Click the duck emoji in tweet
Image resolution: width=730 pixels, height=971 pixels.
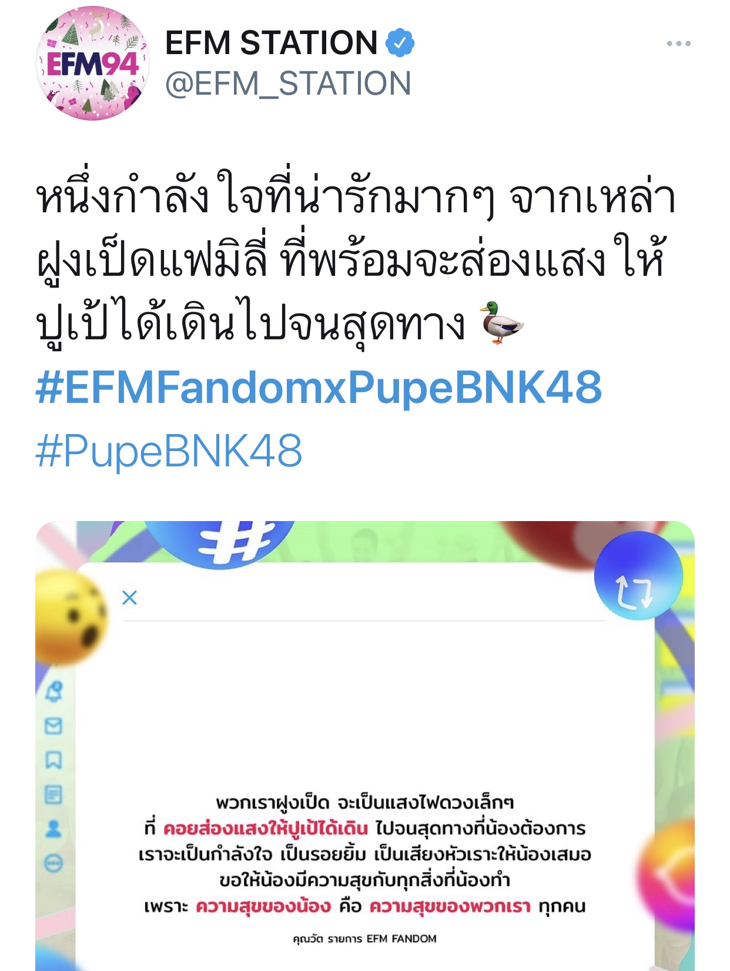pyautogui.click(x=501, y=322)
